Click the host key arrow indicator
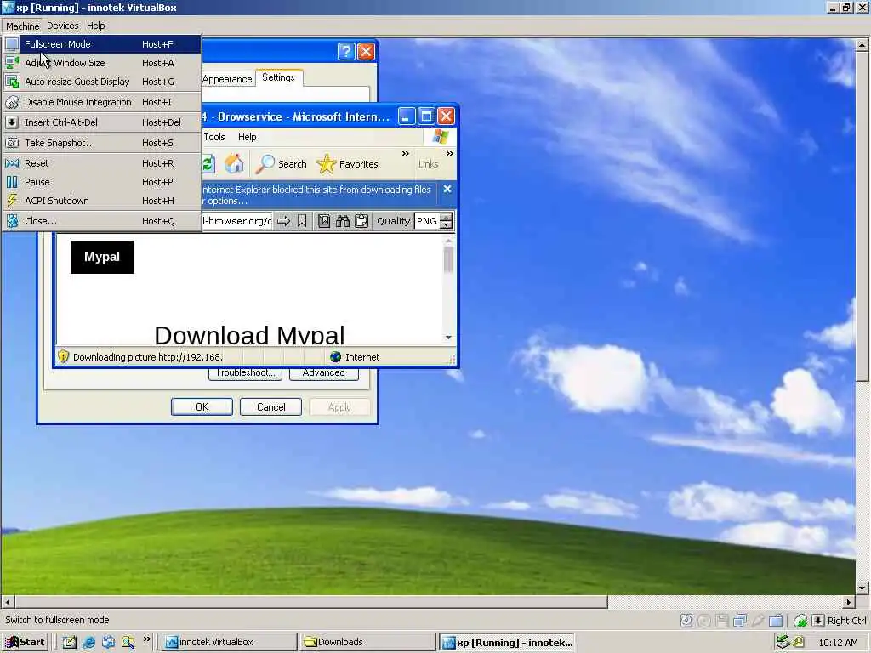The image size is (871, 653). (817, 620)
